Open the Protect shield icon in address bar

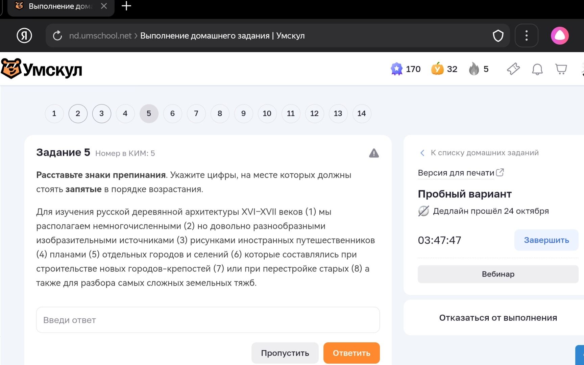(498, 35)
